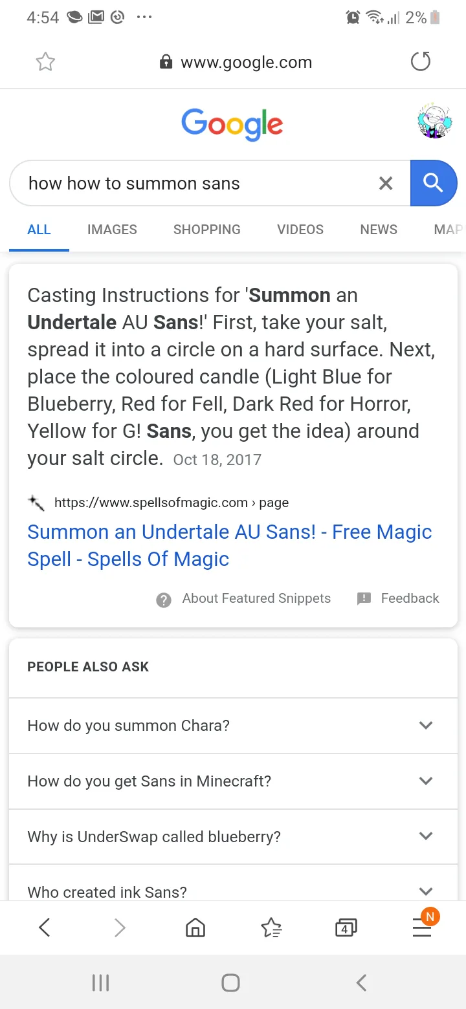Image resolution: width=466 pixels, height=1009 pixels.
Task: Expand "How do you summon Chara?"
Action: (x=233, y=726)
